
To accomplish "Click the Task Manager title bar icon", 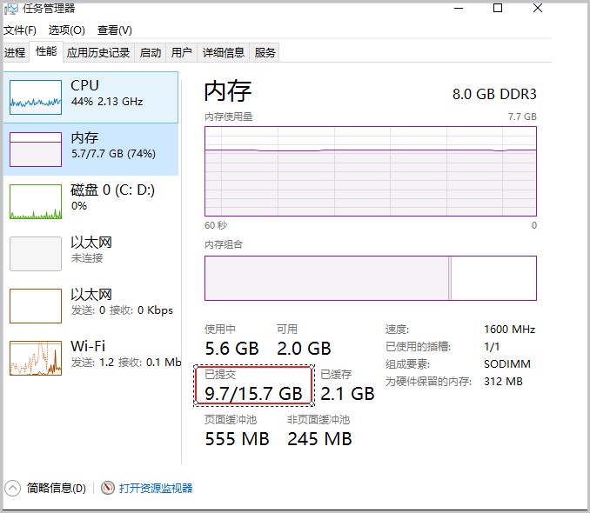I will point(10,9).
